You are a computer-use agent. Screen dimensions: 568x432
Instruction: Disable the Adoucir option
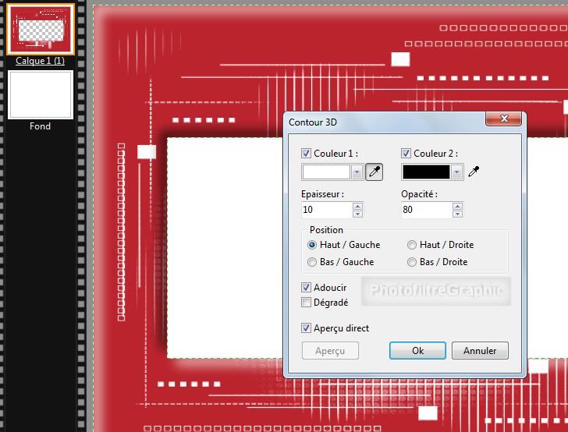[x=307, y=288]
